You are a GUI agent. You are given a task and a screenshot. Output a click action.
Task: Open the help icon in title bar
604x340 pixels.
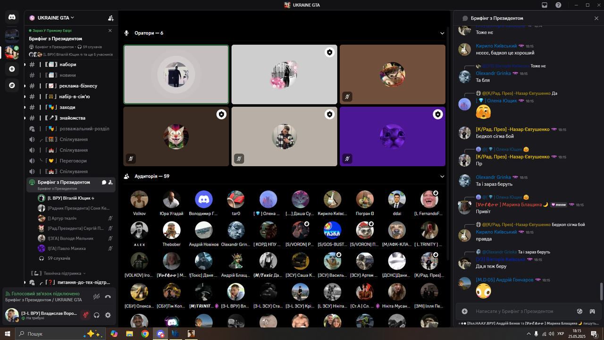tap(558, 5)
